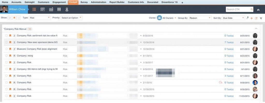Screen dimensions: 265x103
Task: Click the success snapshot trophy icon
Action: pyautogui.click(x=67, y=10)
